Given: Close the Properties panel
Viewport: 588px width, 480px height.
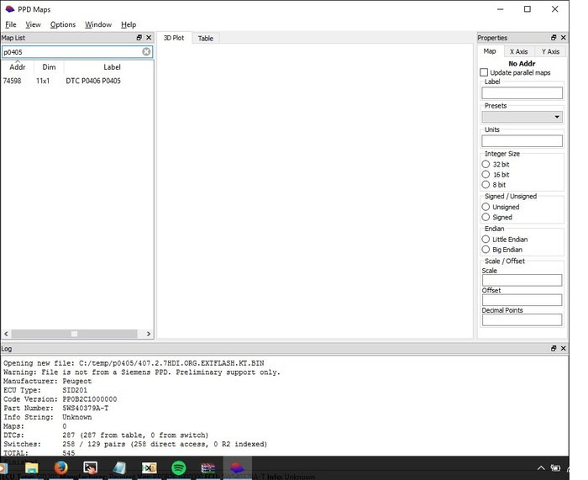Looking at the screenshot, I should tap(564, 38).
